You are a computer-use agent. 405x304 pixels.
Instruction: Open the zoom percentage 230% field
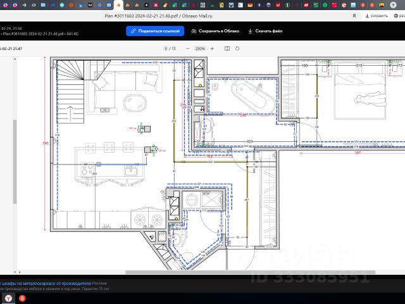(200, 49)
